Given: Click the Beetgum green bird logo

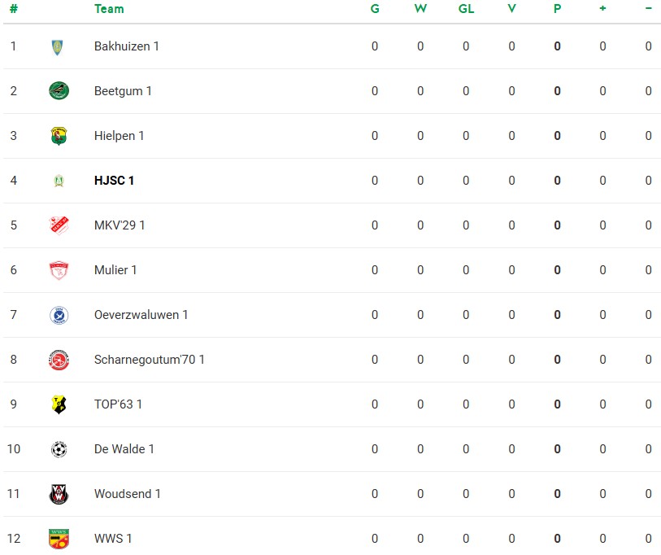Looking at the screenshot, I should point(59,91).
